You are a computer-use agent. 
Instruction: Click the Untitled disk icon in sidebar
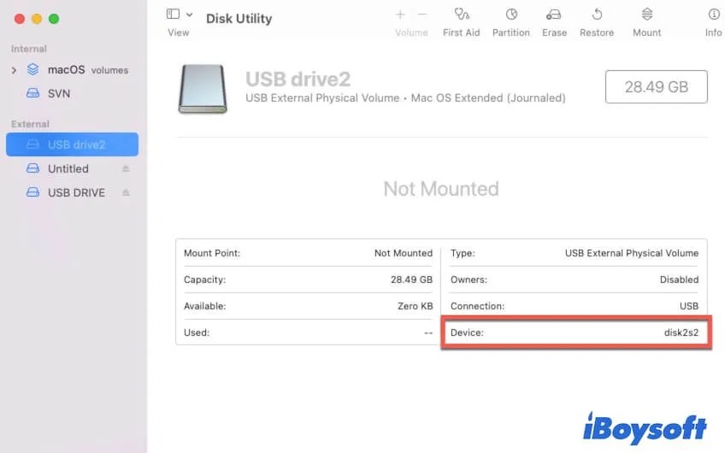coord(32,168)
